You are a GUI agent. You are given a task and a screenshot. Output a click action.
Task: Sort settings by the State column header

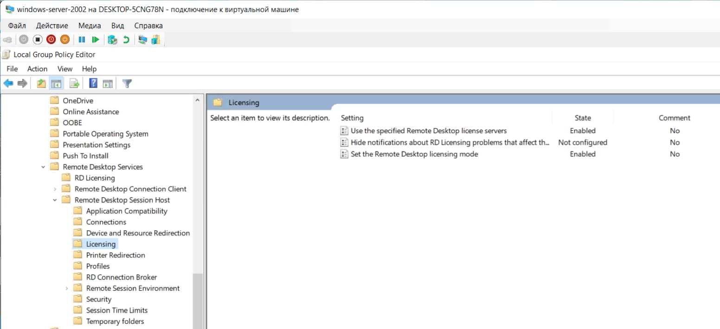click(x=582, y=118)
